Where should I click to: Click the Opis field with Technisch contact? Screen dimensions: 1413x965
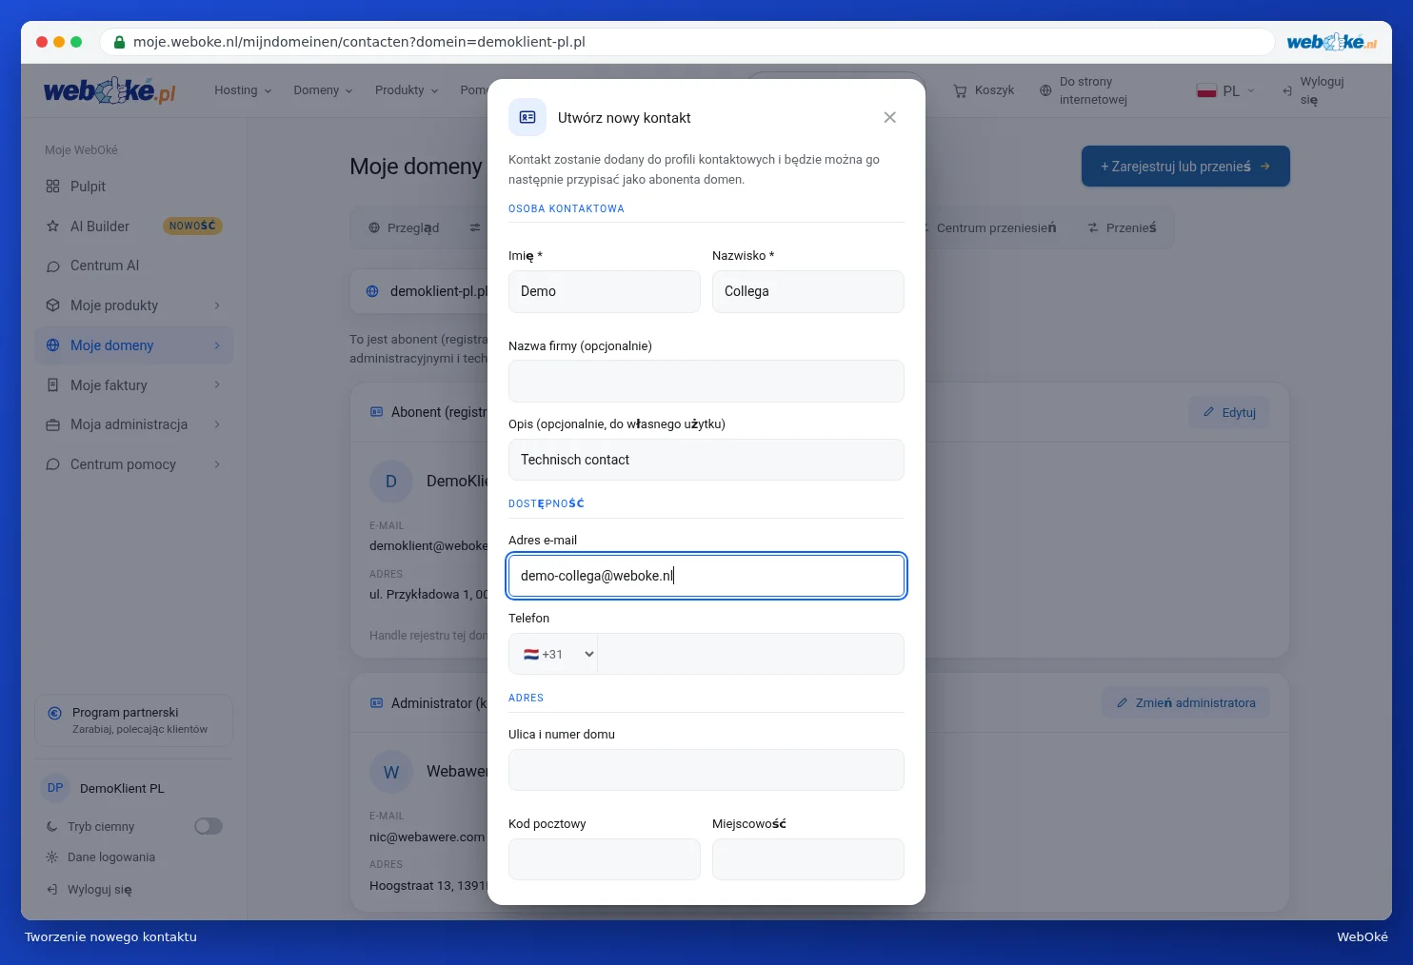click(706, 460)
